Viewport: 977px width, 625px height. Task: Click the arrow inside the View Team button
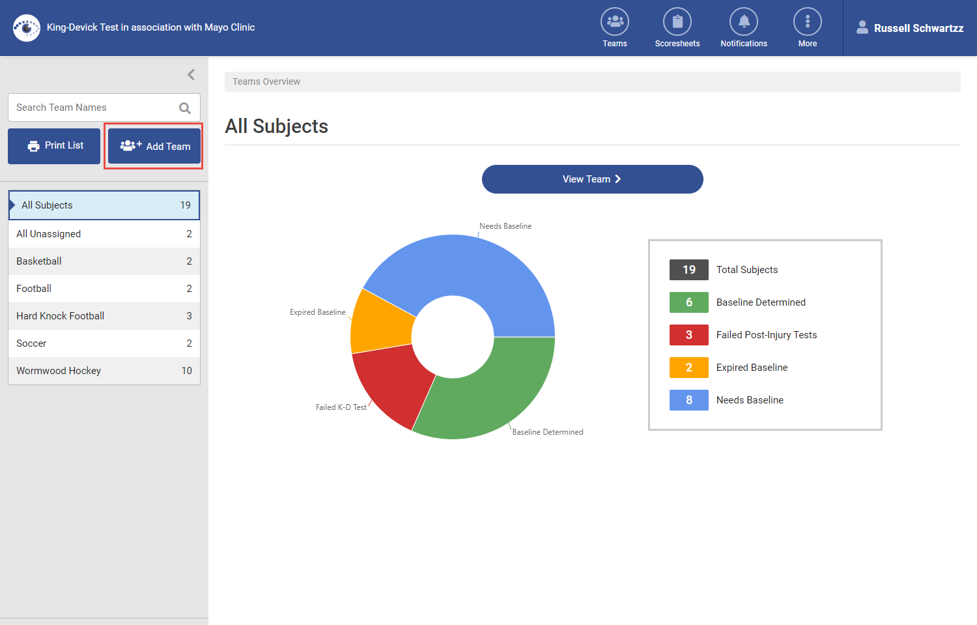click(x=619, y=179)
